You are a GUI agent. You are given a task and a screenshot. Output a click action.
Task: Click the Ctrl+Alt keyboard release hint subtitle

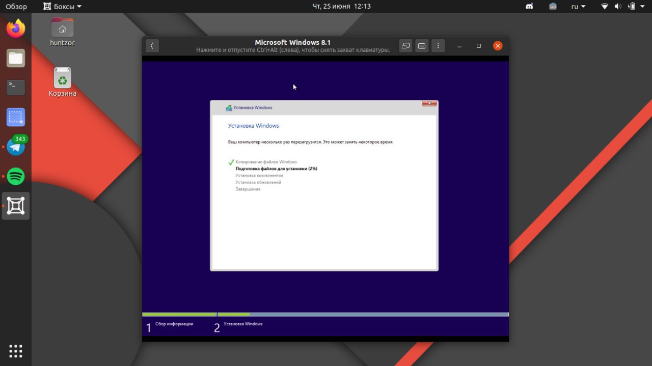pos(293,50)
